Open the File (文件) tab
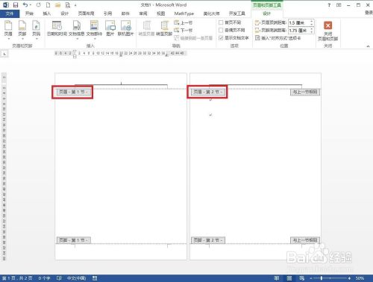The image size is (373, 282). [x=10, y=13]
